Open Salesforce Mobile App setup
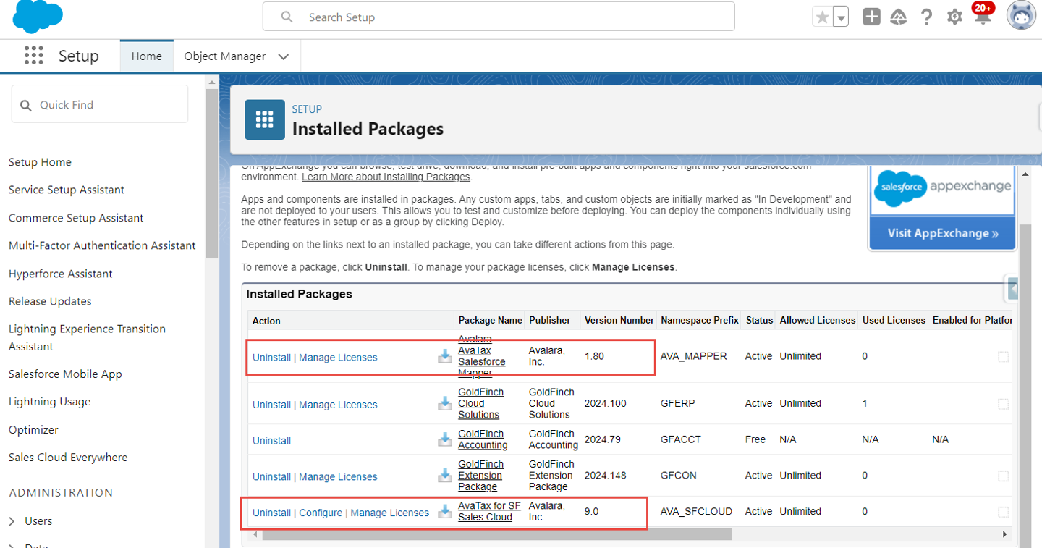This screenshot has width=1042, height=548. coord(65,374)
